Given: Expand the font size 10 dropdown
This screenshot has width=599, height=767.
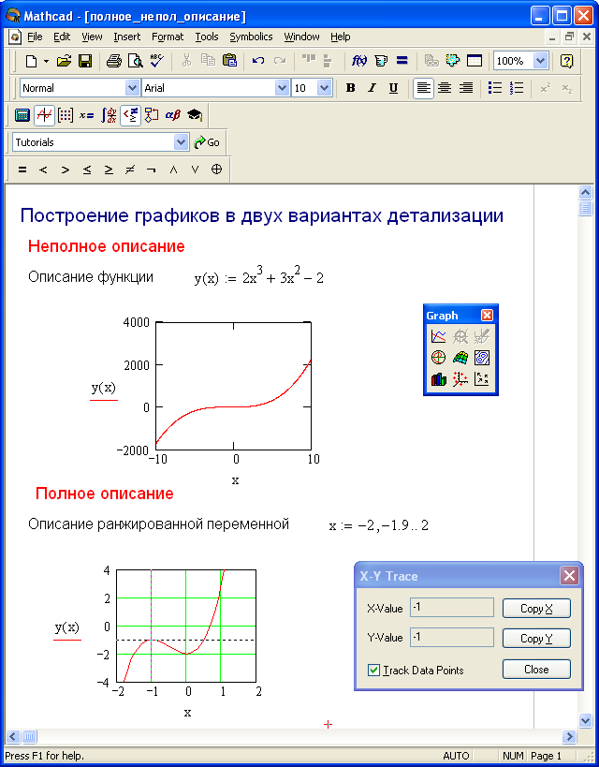Looking at the screenshot, I should point(324,88).
